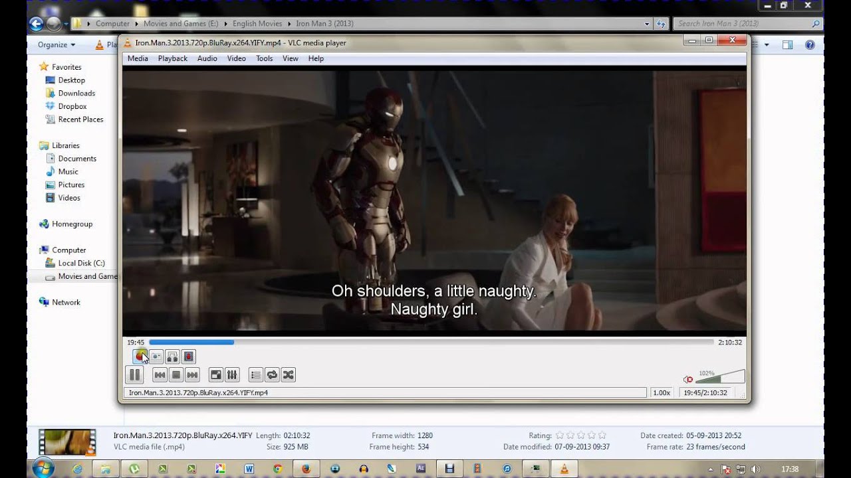Click the Explorer Back navigation arrow
The height and width of the screenshot is (478, 851).
coord(37,24)
